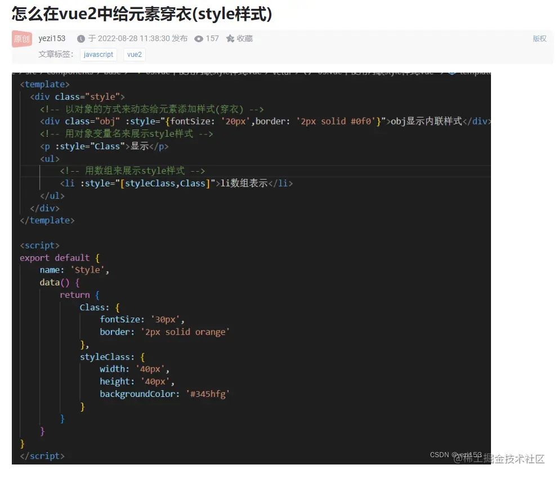Click the star favorite icon
Viewport: 558px width, 478px height.
(x=230, y=38)
